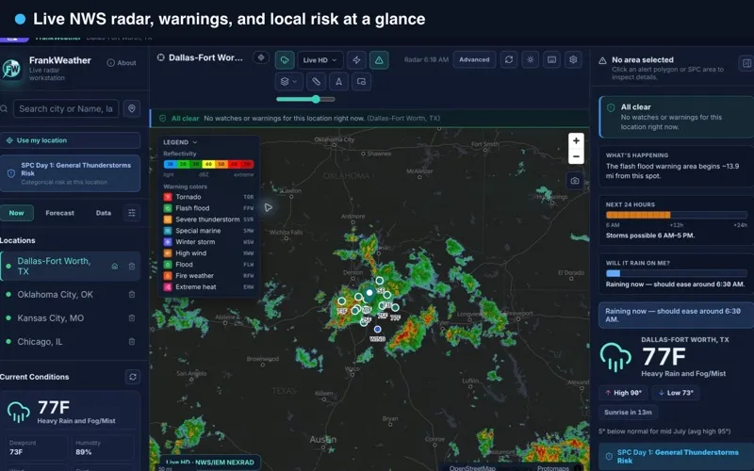Click the Next 24 Hours storm timeline bar
The width and height of the screenshot is (754, 471).
point(676,215)
